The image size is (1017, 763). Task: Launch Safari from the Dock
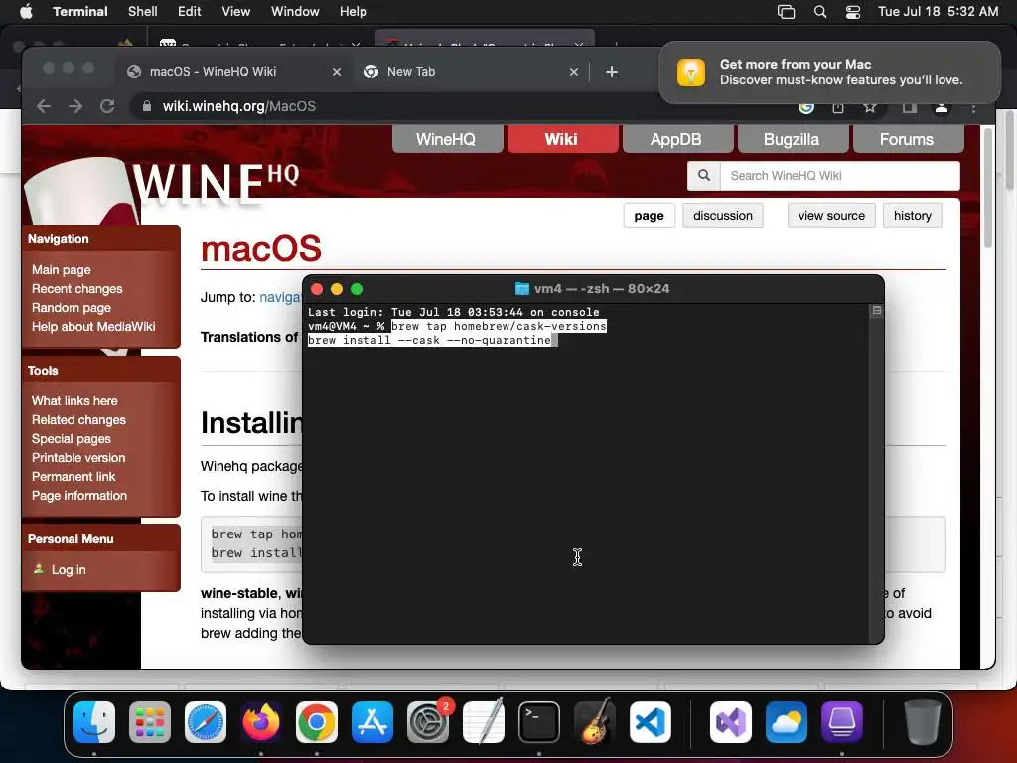tap(206, 722)
